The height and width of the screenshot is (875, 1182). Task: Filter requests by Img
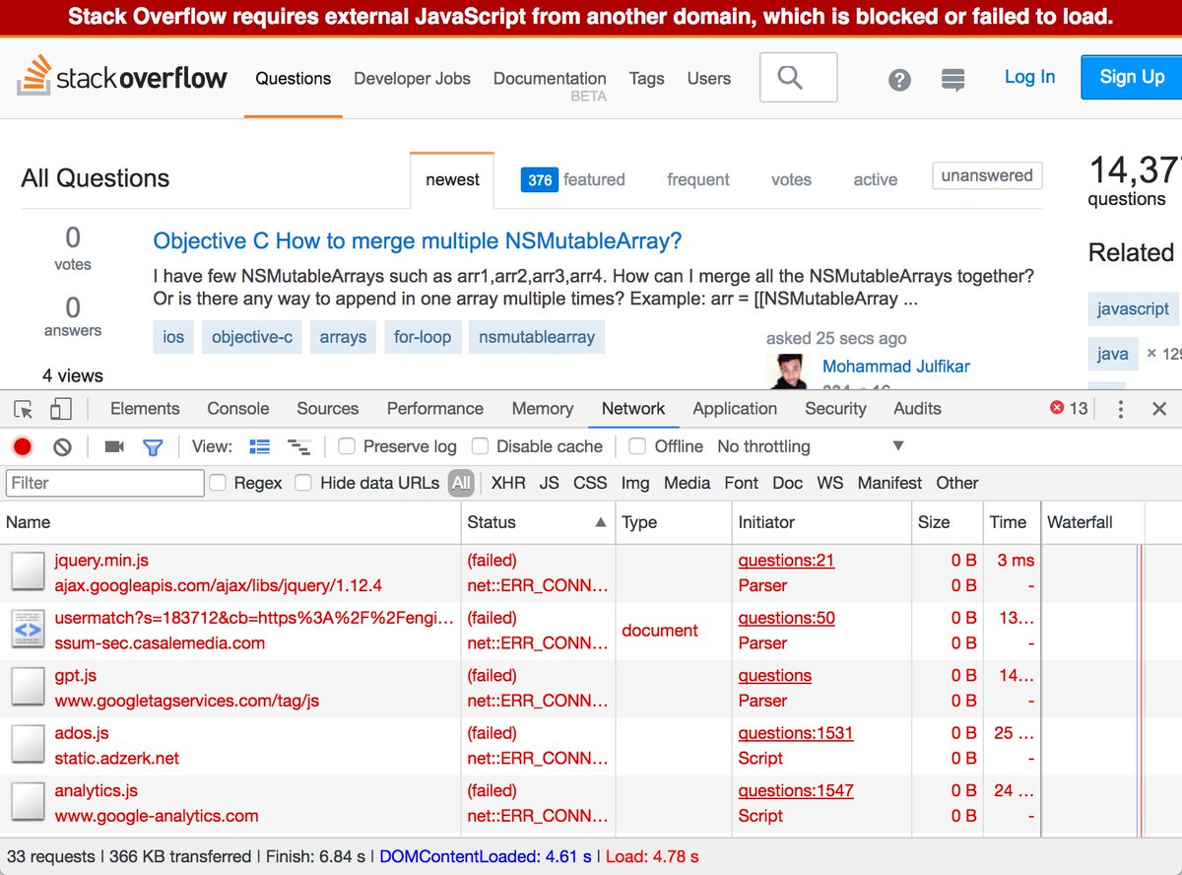tap(635, 483)
